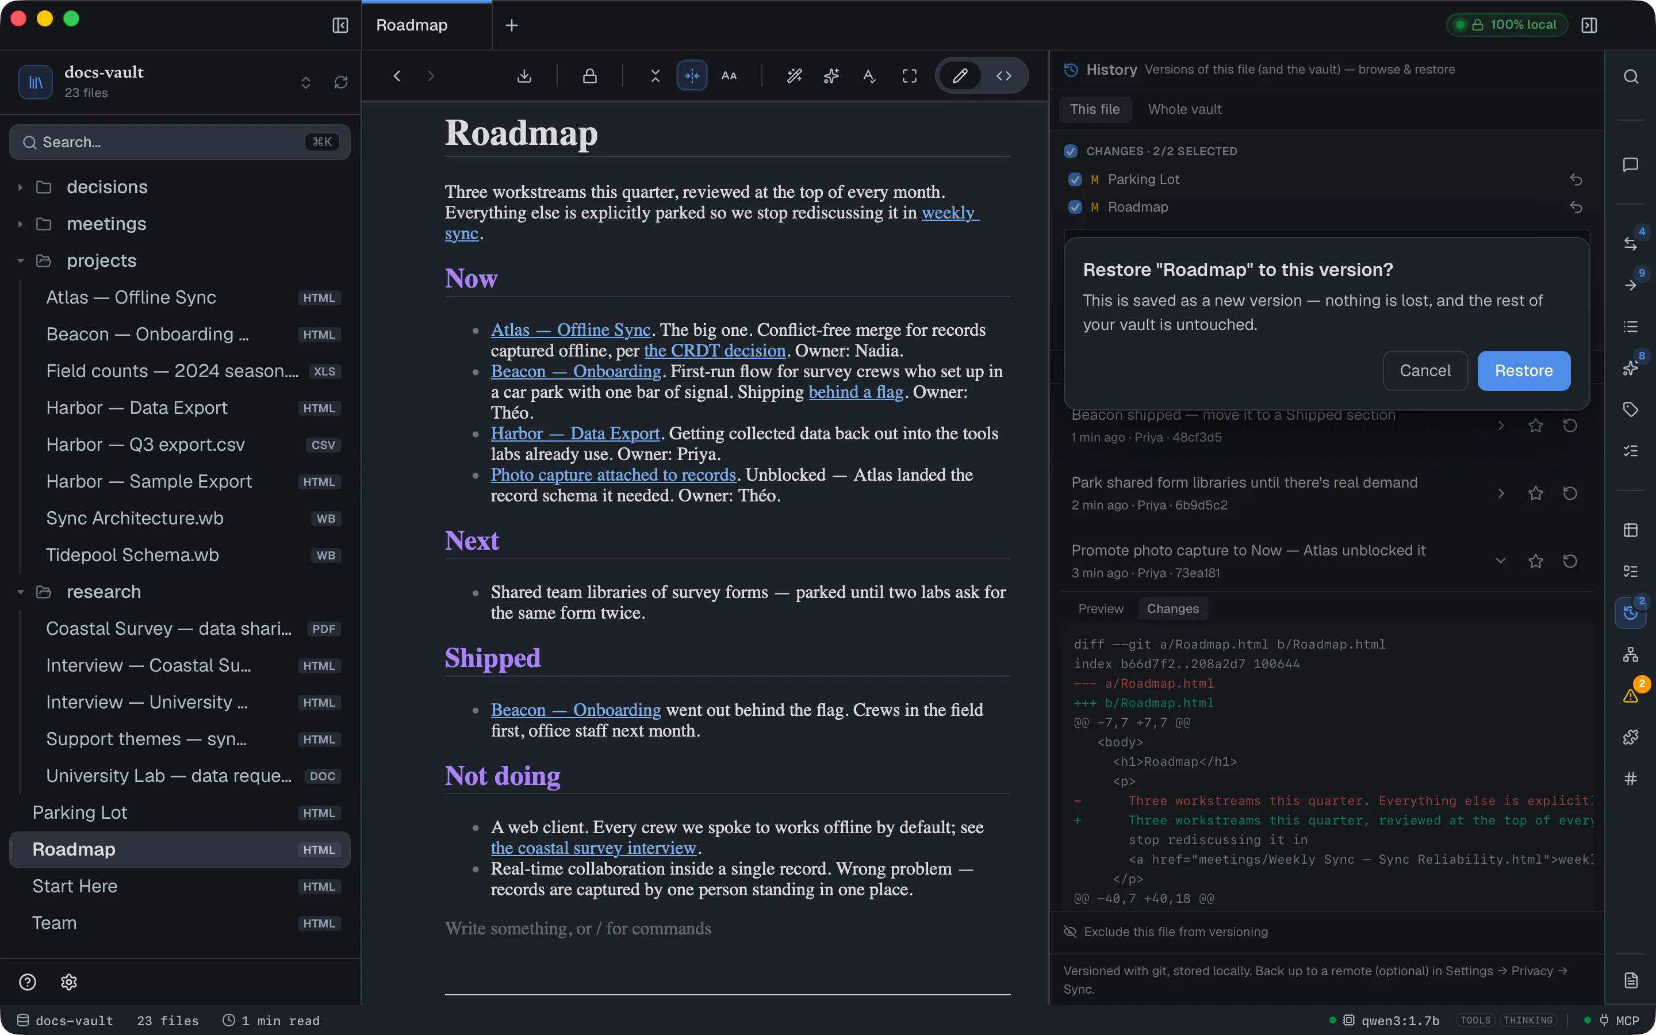The height and width of the screenshot is (1035, 1656).
Task: Switch to the Whole vault tab
Action: [1184, 109]
